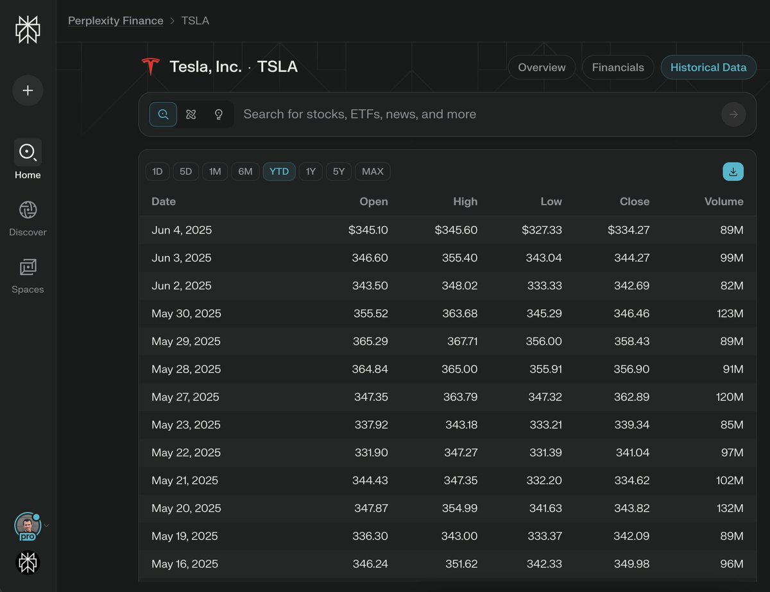Select the 5Y time range

point(339,171)
